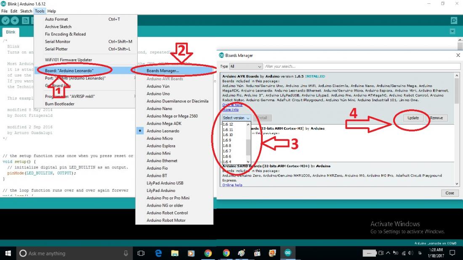Open File Explorer from the taskbar
Screen dimensions: 463x260
pyautogui.click(x=175, y=253)
